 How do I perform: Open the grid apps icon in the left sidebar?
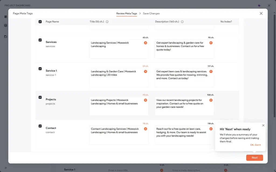[6, 17]
